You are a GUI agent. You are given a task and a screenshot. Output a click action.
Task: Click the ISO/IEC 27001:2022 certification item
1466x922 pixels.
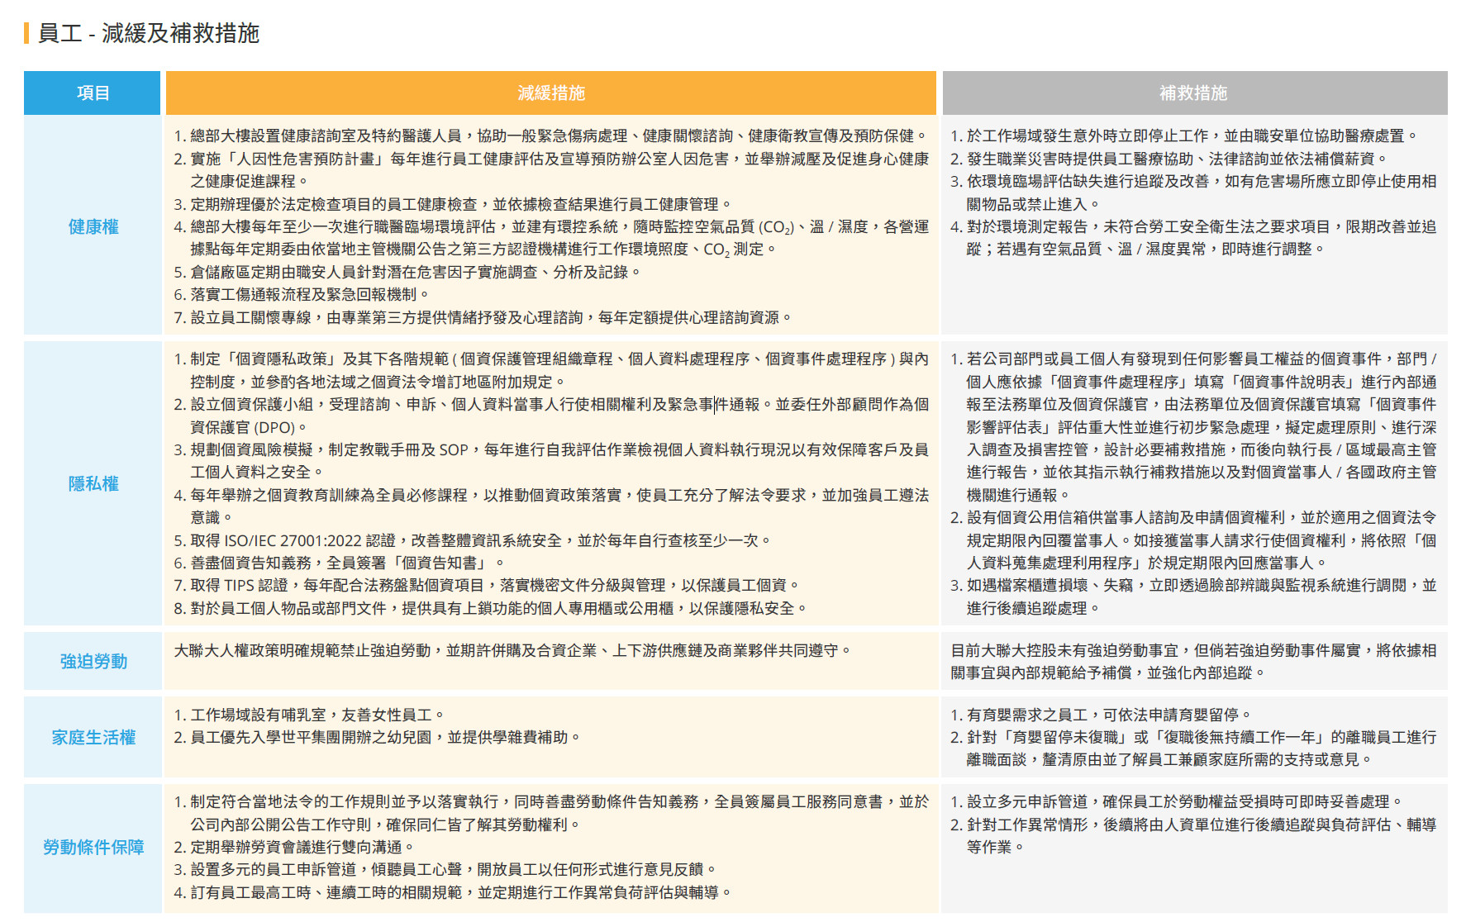471,540
